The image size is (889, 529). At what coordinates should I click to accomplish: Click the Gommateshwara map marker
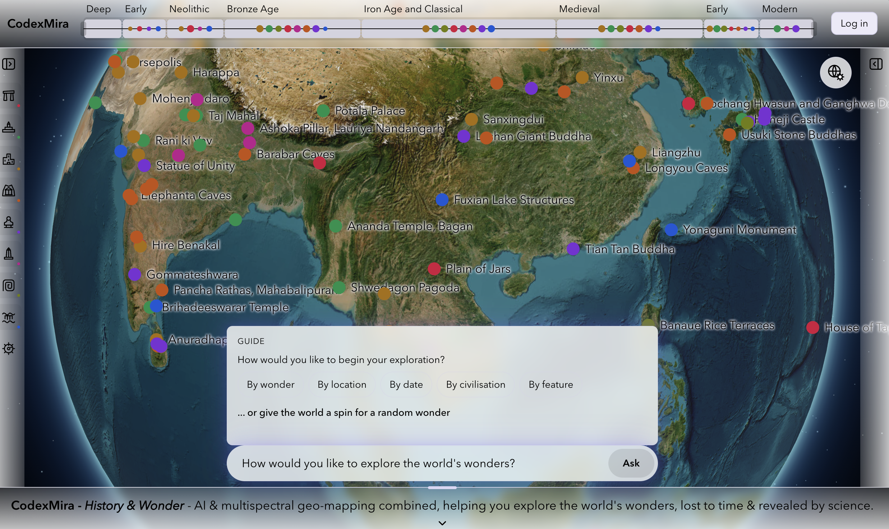[134, 274]
